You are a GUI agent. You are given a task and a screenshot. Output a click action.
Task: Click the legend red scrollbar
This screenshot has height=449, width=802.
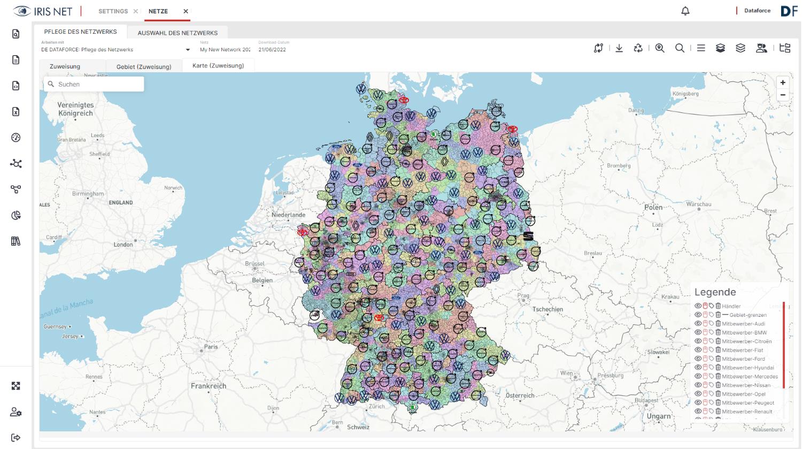point(784,345)
